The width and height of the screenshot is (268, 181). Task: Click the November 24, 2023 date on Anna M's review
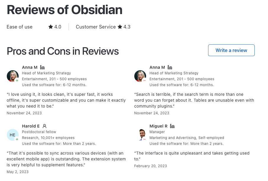24,113
